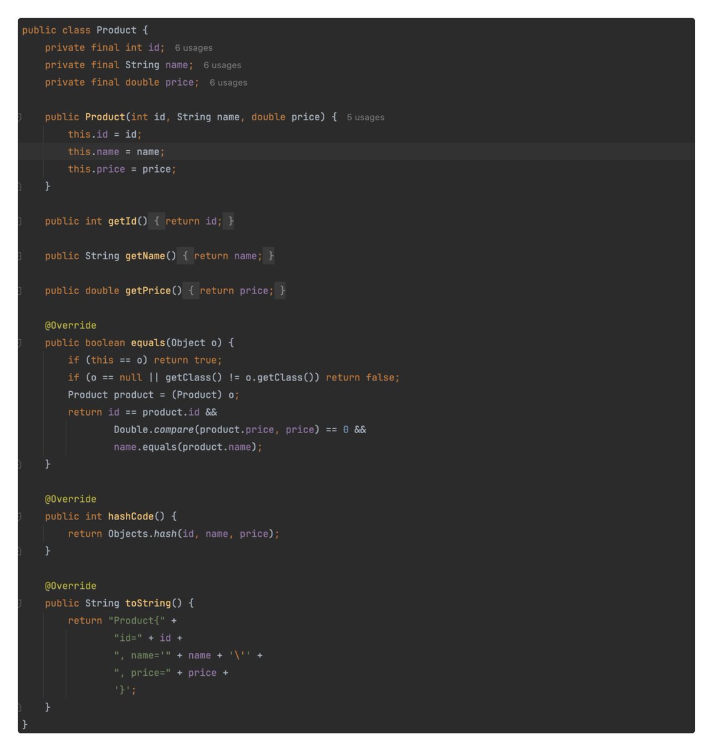713x751 pixels.
Task: Collapse the hashCode method using its gutter fold marker
Action: pos(19,516)
